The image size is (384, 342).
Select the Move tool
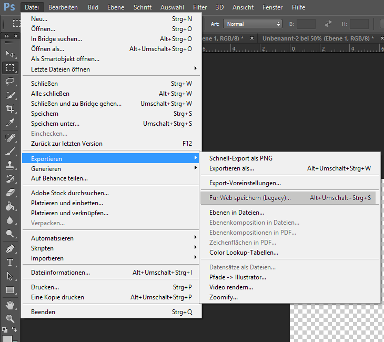10,54
